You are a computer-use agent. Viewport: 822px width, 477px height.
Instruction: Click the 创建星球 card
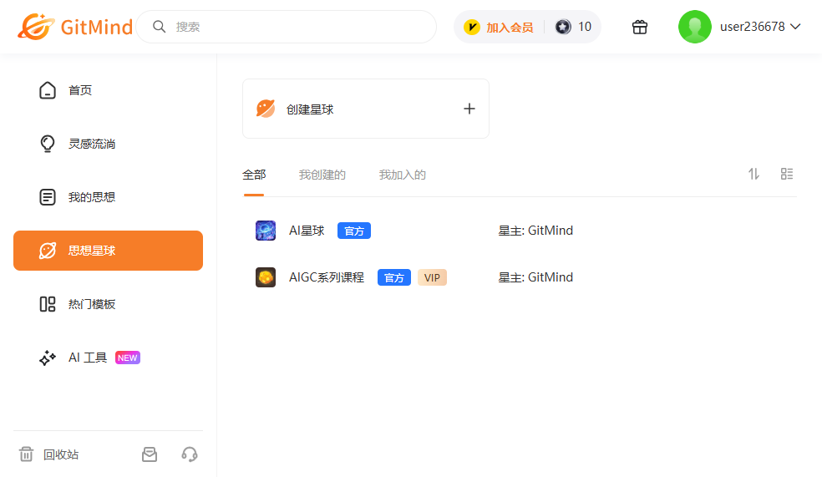(x=366, y=109)
